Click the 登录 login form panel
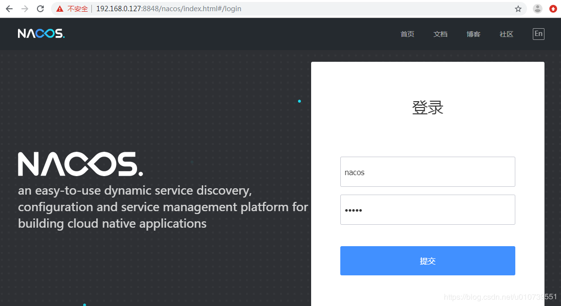The height and width of the screenshot is (306, 561). tap(428, 108)
